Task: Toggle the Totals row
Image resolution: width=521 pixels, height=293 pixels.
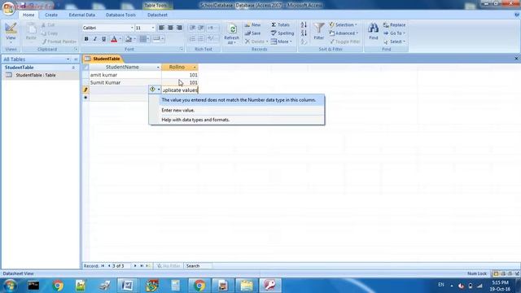Action: 281,25
